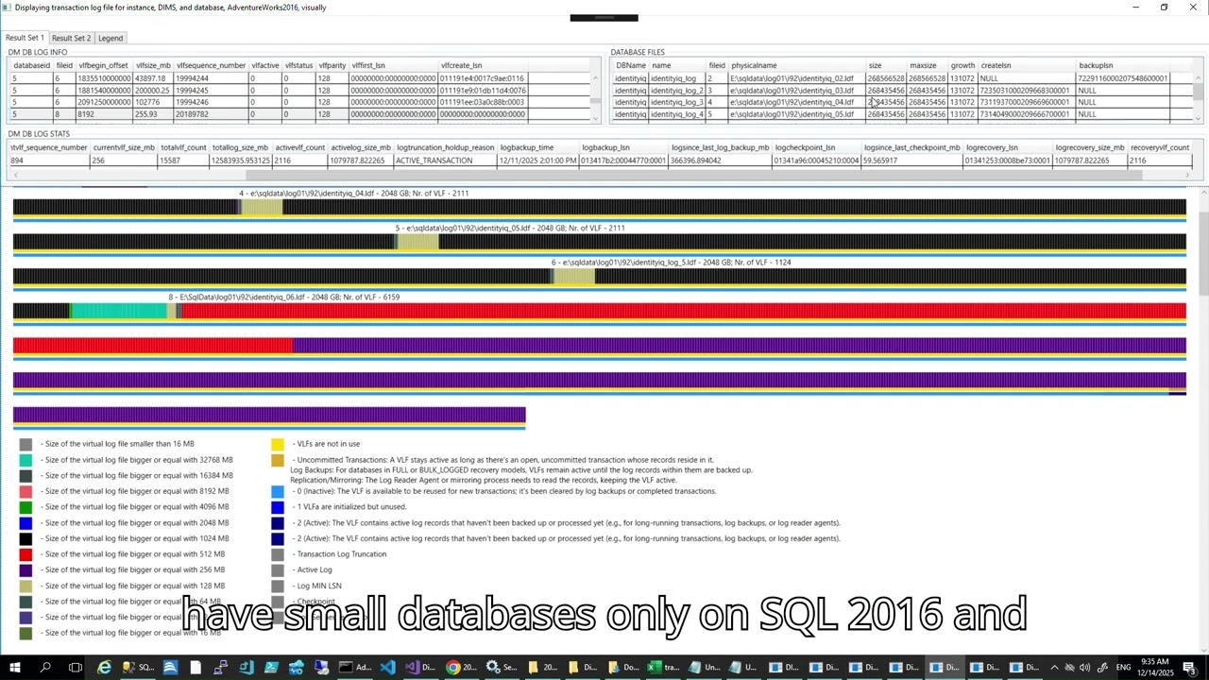Switch to Excel workbook in taskbar
This screenshot has height=680, width=1209.
coord(664,668)
